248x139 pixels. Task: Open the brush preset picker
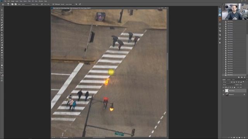[x=8, y=4]
